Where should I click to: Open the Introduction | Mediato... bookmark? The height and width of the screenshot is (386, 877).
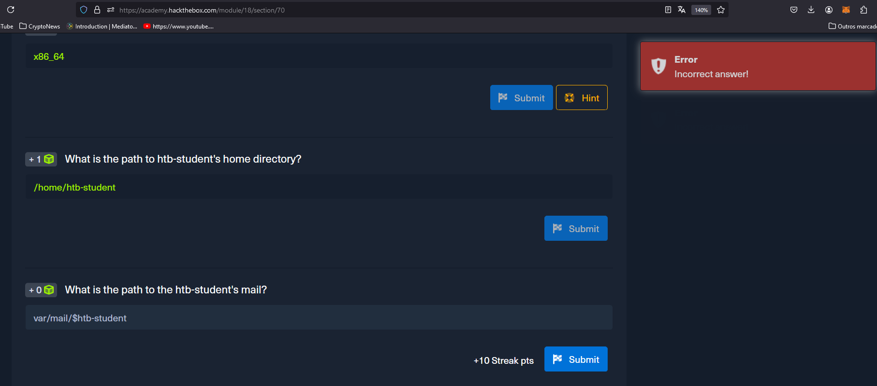[102, 26]
